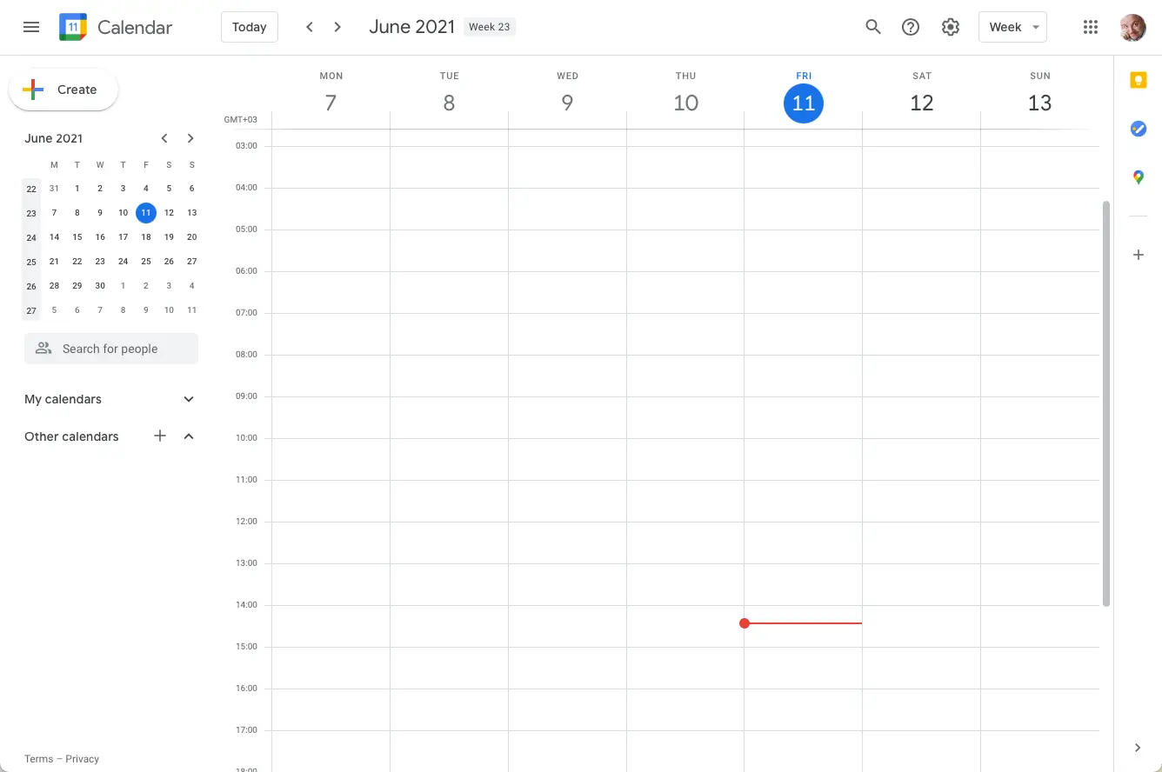Open the Support help icon
The width and height of the screenshot is (1162, 772).
click(911, 27)
